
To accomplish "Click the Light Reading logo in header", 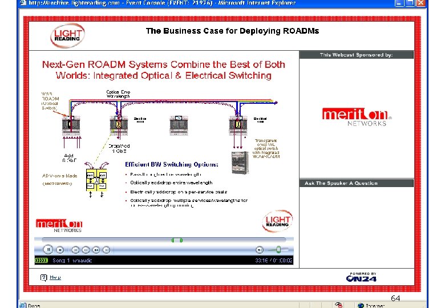I will tap(67, 35).
